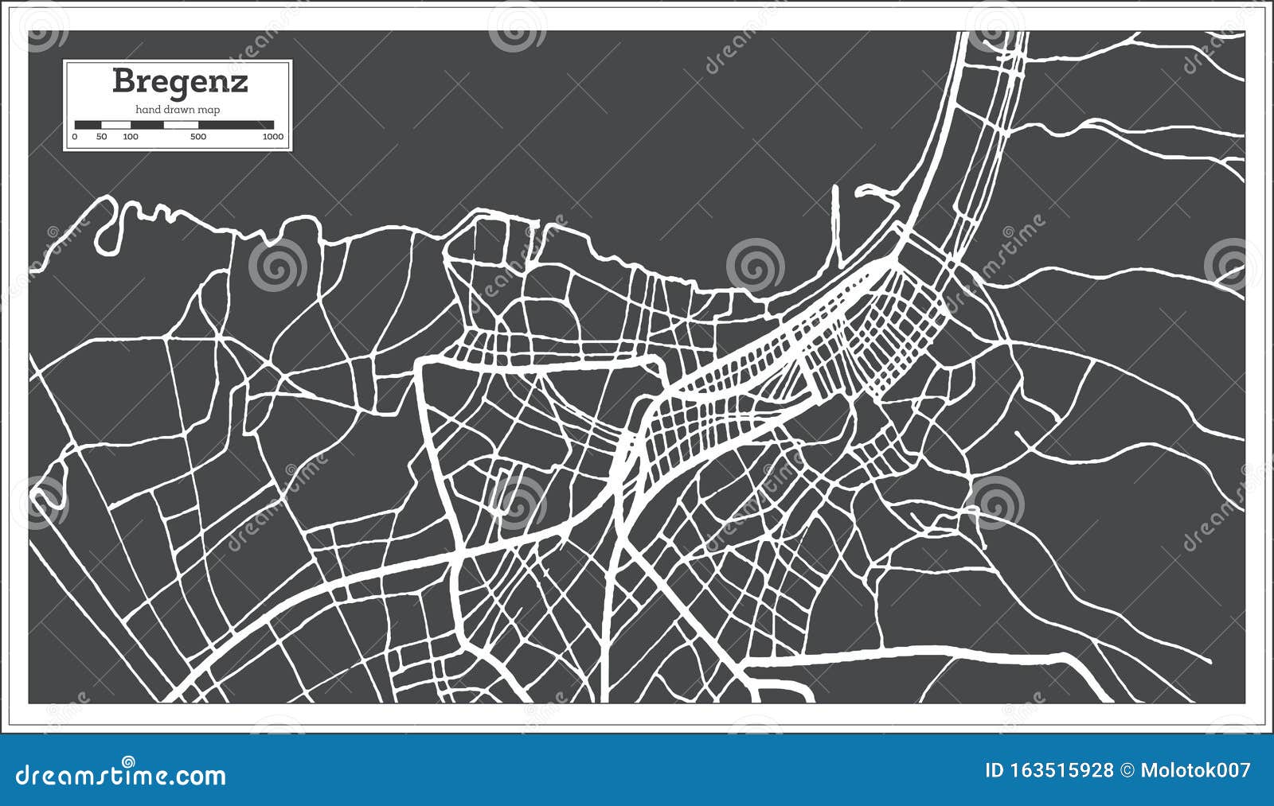Select the 50 label on the scale
This screenshot has height=806, width=1274.
pyautogui.click(x=102, y=136)
